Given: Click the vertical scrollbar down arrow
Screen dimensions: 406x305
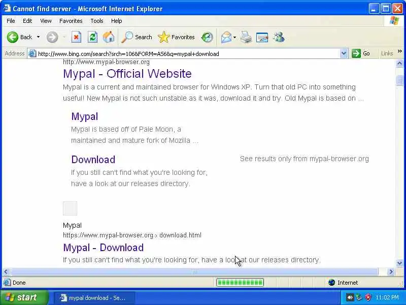Looking at the screenshot, I should point(399,263).
